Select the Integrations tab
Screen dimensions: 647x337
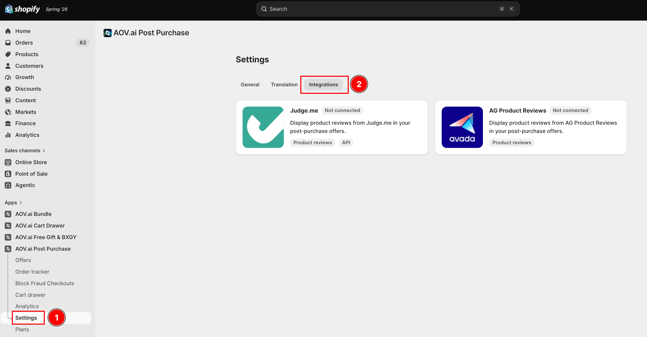pos(323,85)
